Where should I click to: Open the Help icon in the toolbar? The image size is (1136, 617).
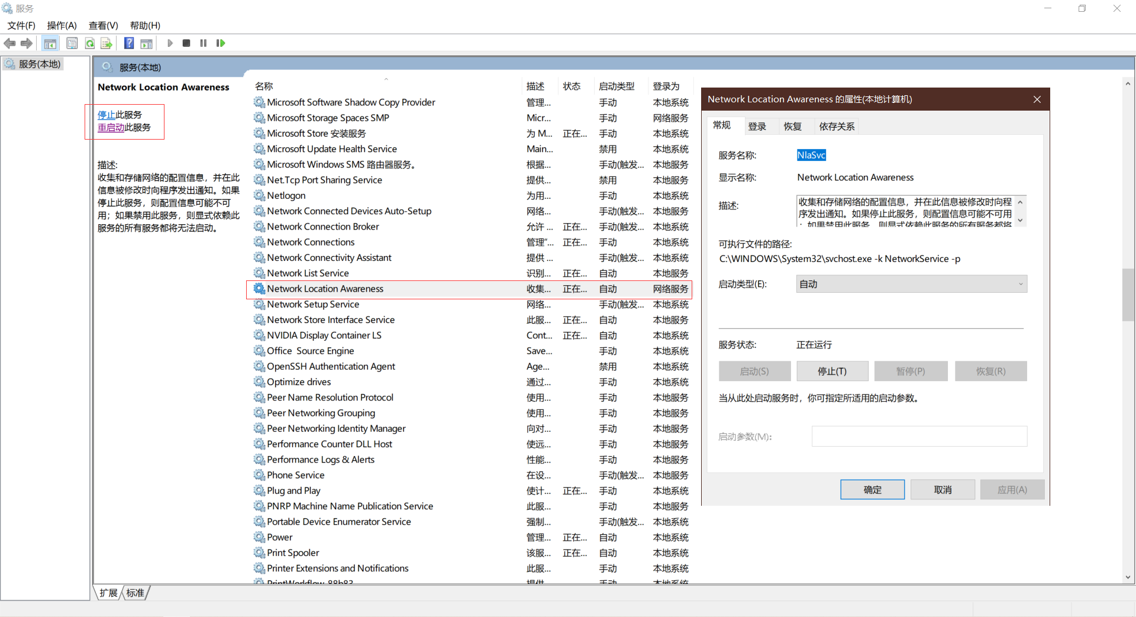point(129,43)
